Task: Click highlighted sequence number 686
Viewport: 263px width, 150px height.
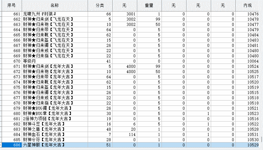Action: 12,145
